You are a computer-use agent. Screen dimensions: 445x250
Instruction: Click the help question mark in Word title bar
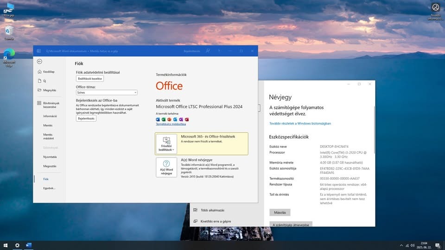[219, 51]
